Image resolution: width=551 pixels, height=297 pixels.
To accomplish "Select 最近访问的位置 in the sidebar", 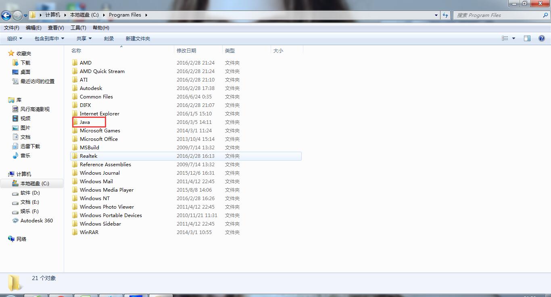I will tap(38, 81).
